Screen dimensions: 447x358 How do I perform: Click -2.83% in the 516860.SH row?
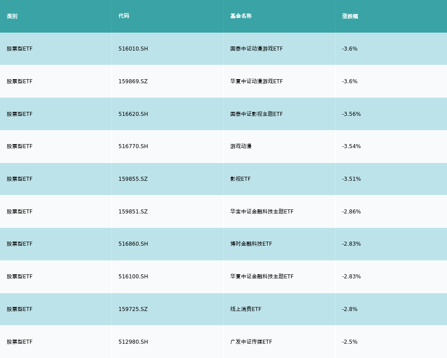351,244
